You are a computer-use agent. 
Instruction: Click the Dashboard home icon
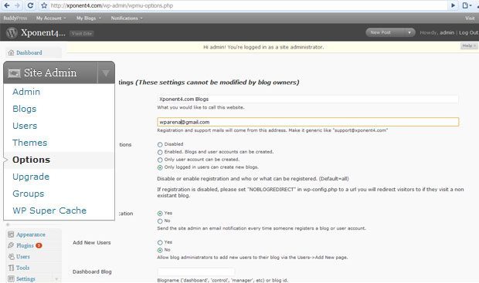tap(11, 52)
